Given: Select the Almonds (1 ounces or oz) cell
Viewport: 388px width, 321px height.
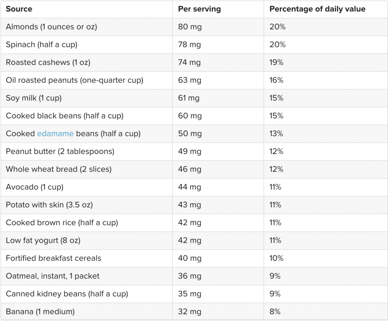Looking at the screenshot, I should click(x=51, y=27).
